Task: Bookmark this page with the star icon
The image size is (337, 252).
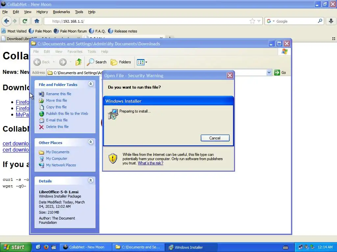Action: [x=252, y=21]
